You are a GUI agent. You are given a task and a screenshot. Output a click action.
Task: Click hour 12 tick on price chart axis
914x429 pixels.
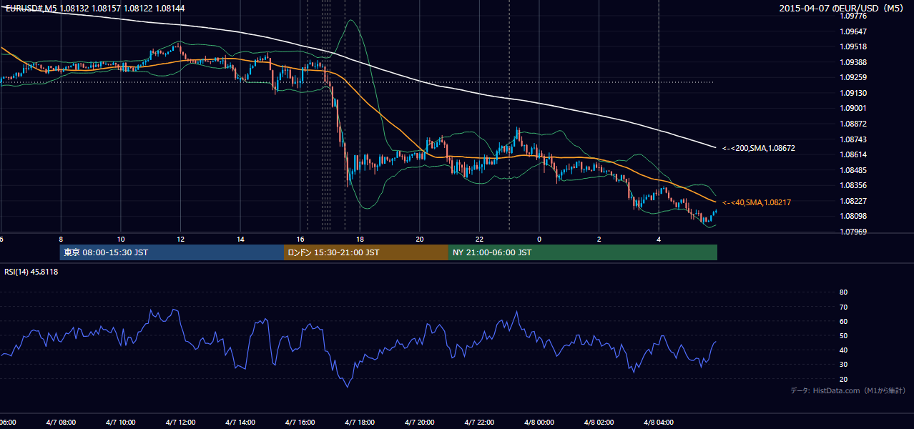(x=180, y=240)
